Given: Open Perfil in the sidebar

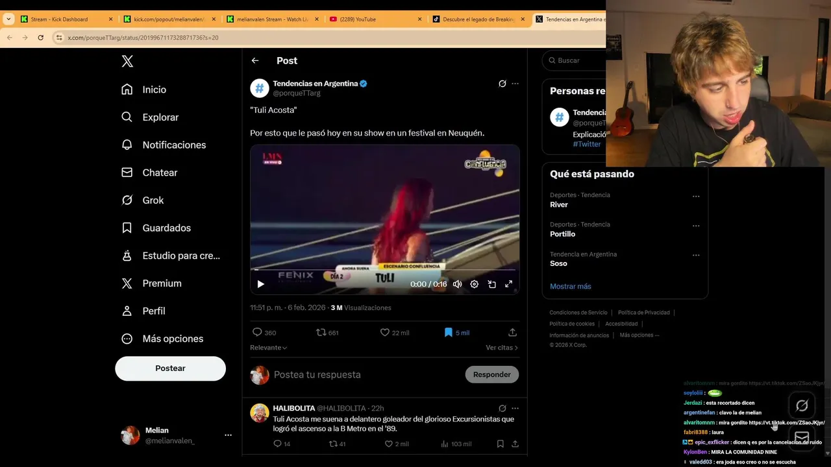Looking at the screenshot, I should (x=143, y=311).
